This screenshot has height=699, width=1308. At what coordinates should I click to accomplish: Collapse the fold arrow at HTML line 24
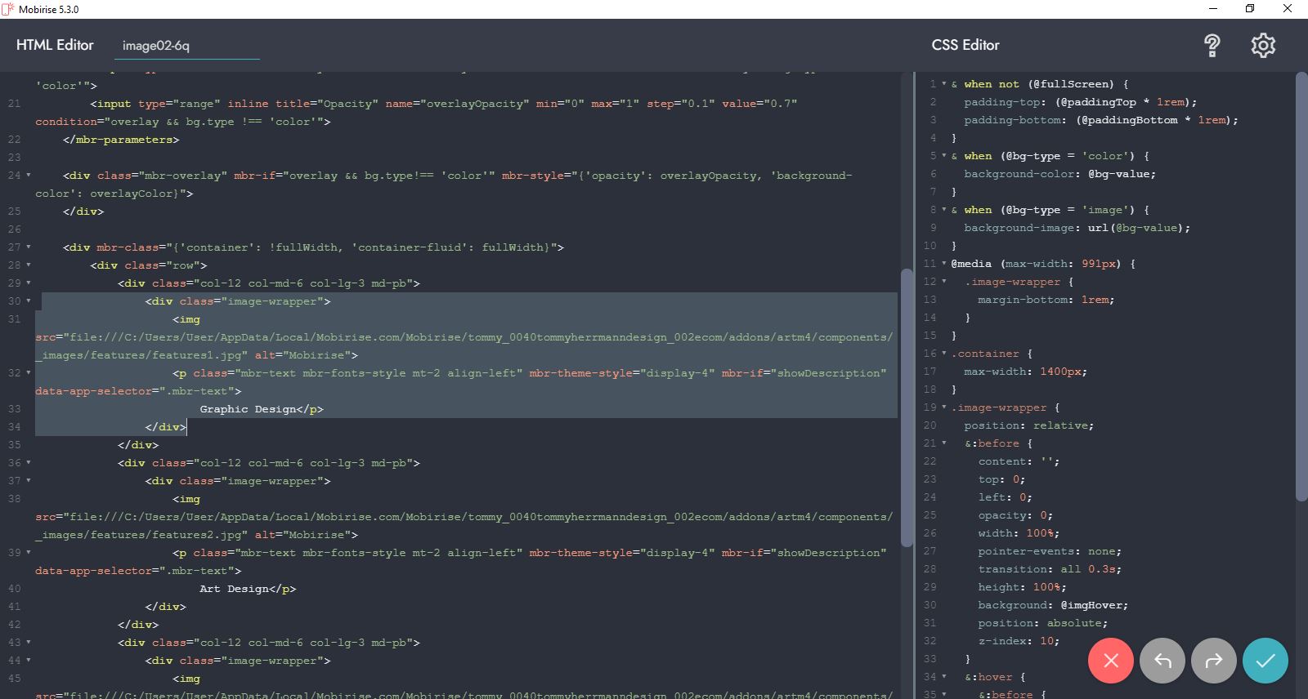[29, 176]
